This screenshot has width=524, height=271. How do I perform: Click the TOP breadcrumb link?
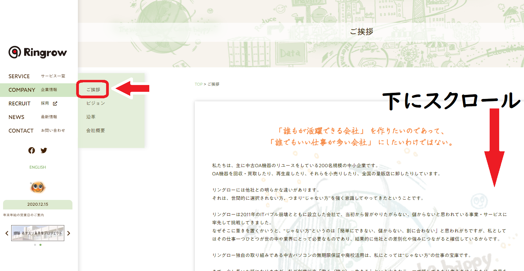pyautogui.click(x=199, y=84)
